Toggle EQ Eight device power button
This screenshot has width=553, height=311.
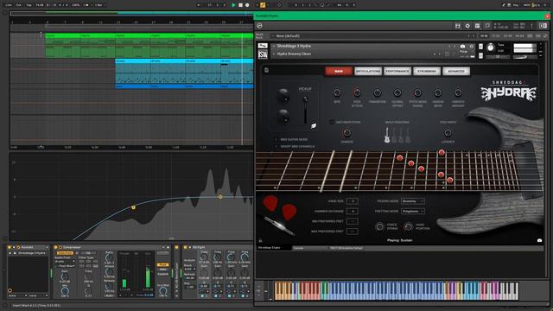pos(186,248)
